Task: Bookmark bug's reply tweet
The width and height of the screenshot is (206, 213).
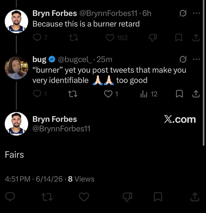Action: (x=179, y=94)
